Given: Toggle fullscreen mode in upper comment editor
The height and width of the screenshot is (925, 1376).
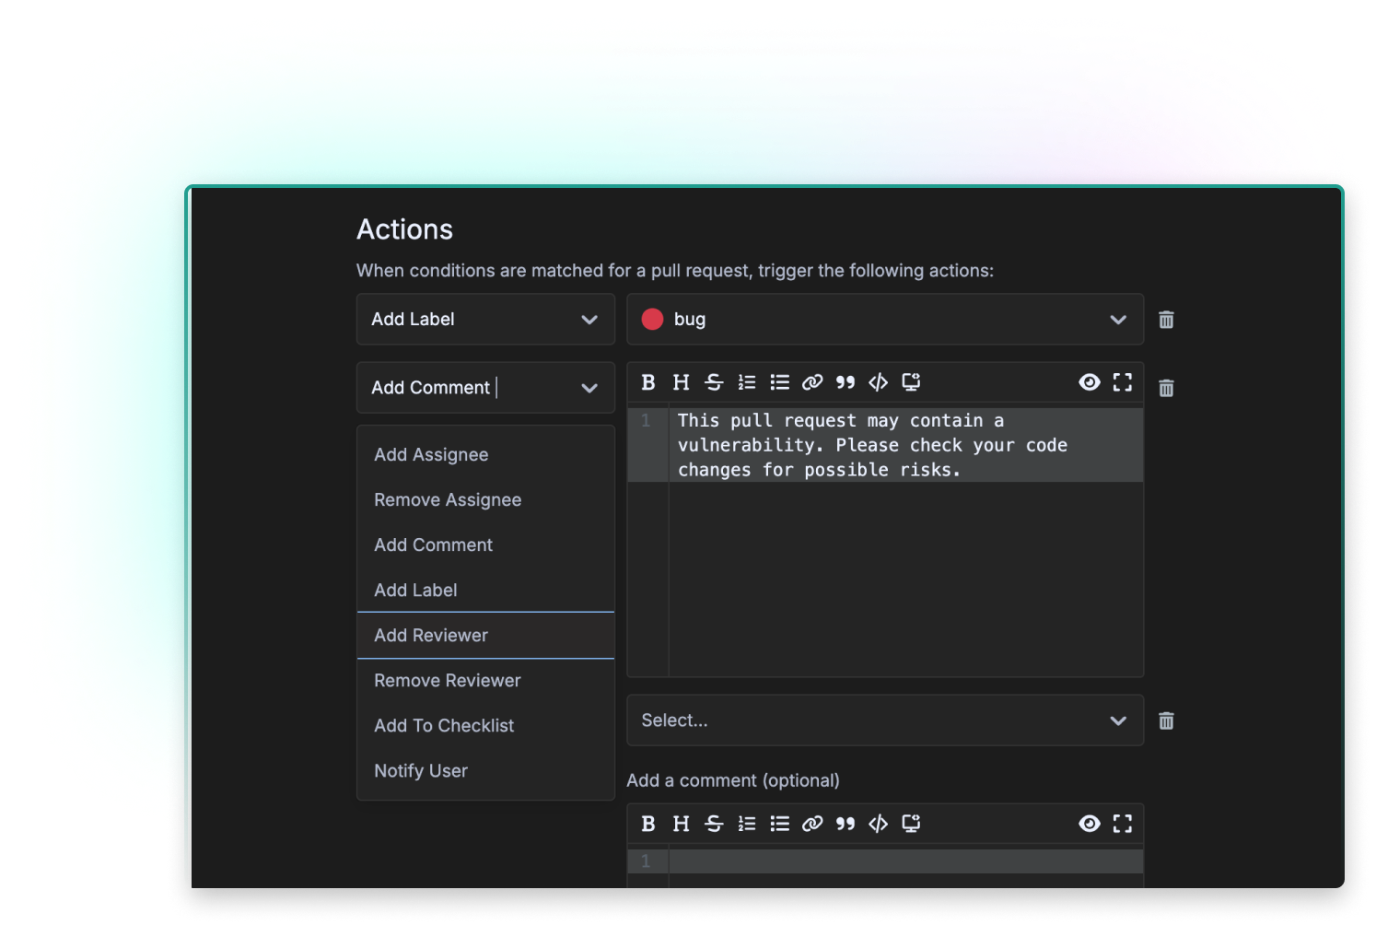Looking at the screenshot, I should (1122, 382).
